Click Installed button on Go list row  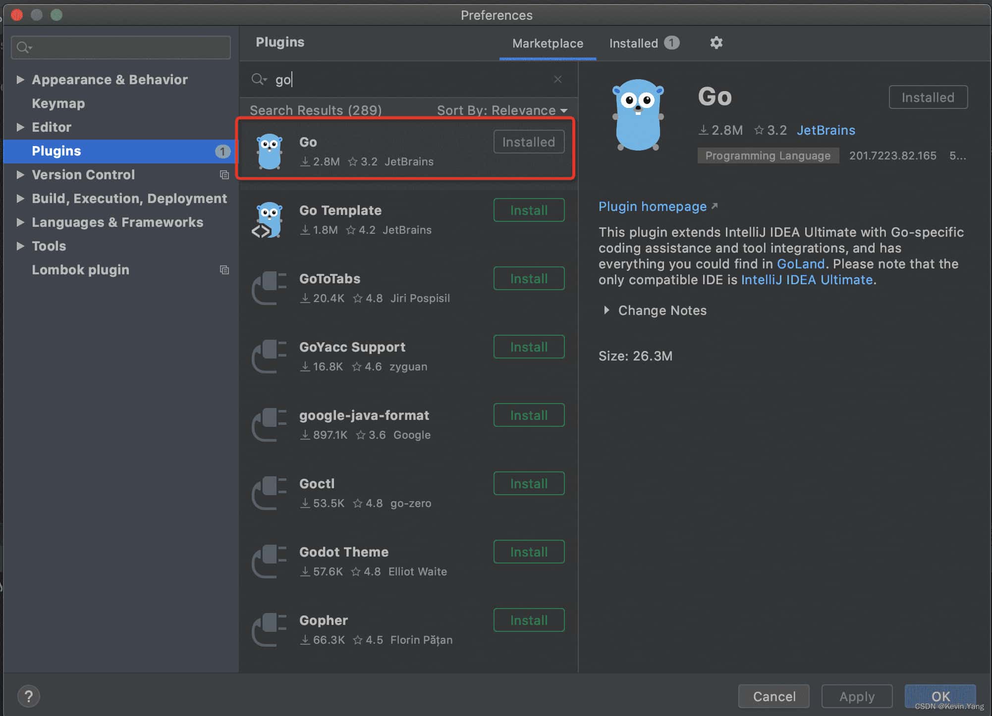pyautogui.click(x=529, y=142)
